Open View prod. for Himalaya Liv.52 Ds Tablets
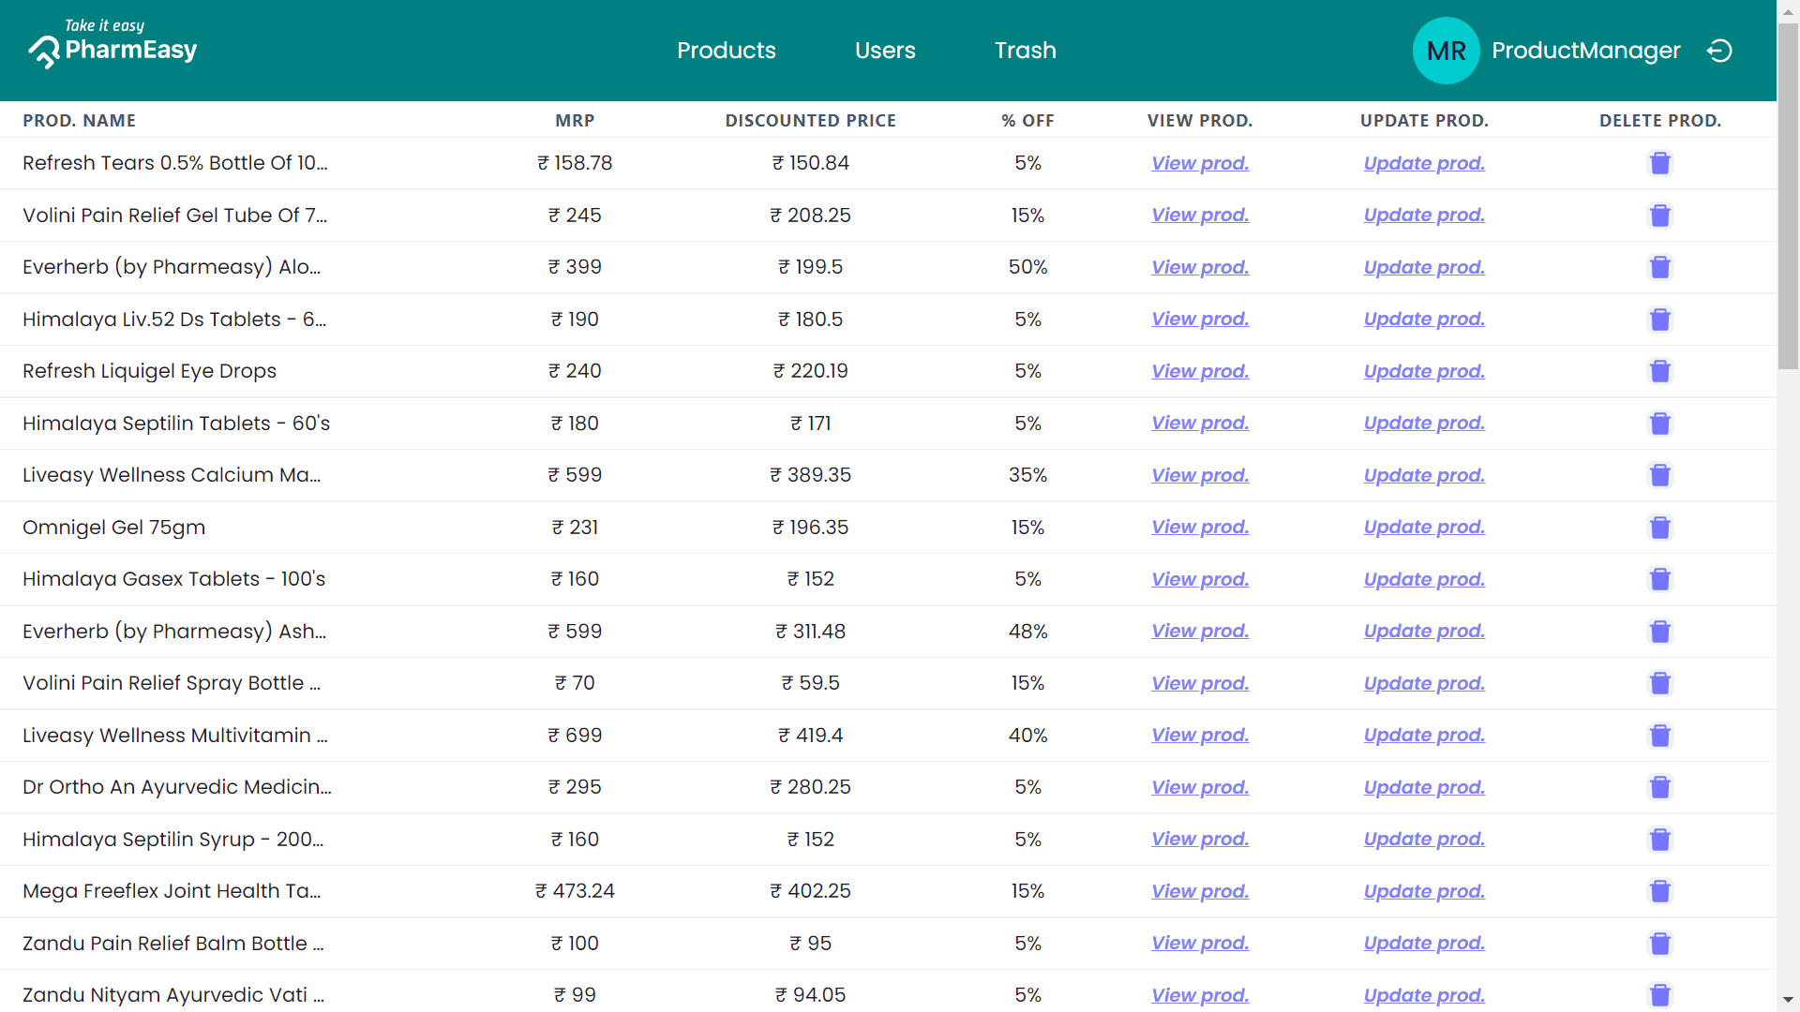Image resolution: width=1800 pixels, height=1012 pixels. (1199, 320)
